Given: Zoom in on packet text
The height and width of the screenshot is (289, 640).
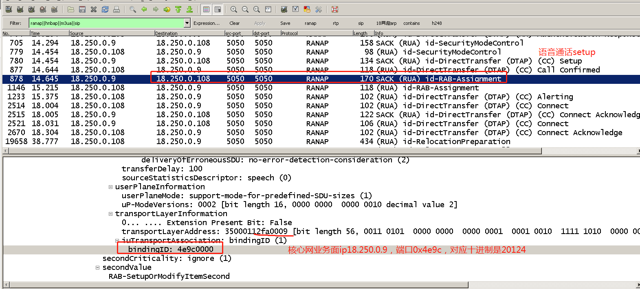Looking at the screenshot, I should [x=234, y=9].
